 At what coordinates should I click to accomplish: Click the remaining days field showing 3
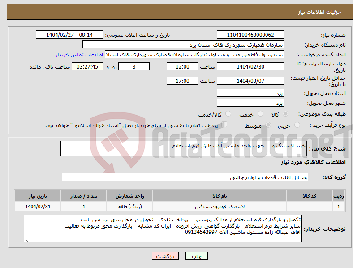point(134,67)
